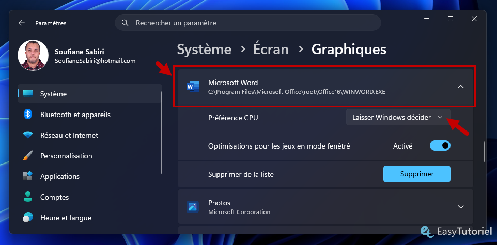The height and width of the screenshot is (245, 497).
Task: Go to Système in the breadcrumb
Action: tap(204, 50)
